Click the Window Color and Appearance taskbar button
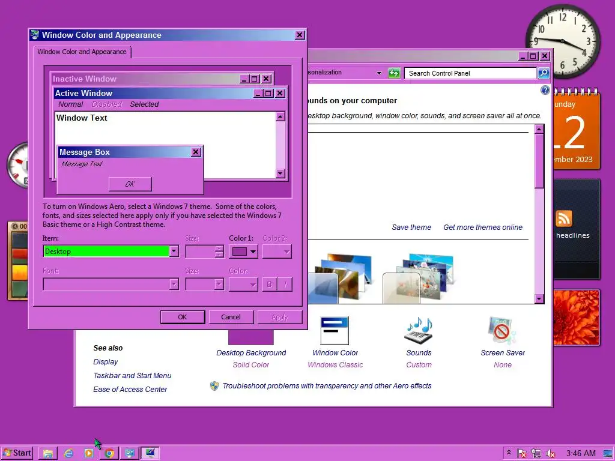This screenshot has height=461, width=615. click(150, 453)
